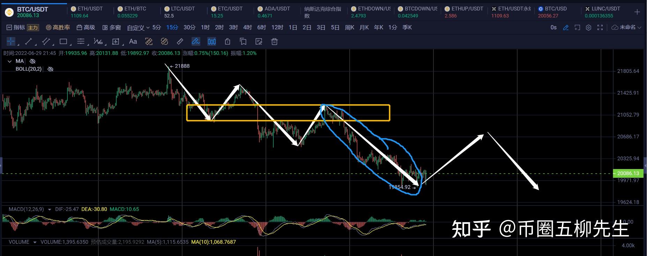Click the lock drawings icon
The image size is (647, 256).
point(228,42)
